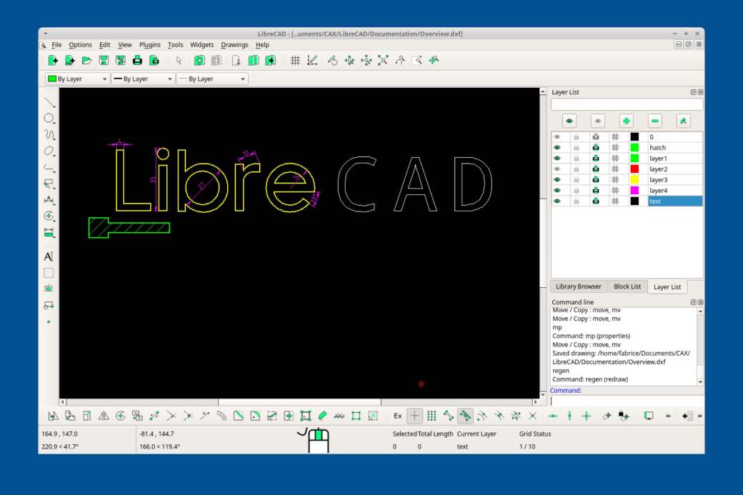The image size is (743, 495).
Task: Toggle Snap on Grid button
Action: 432,416
